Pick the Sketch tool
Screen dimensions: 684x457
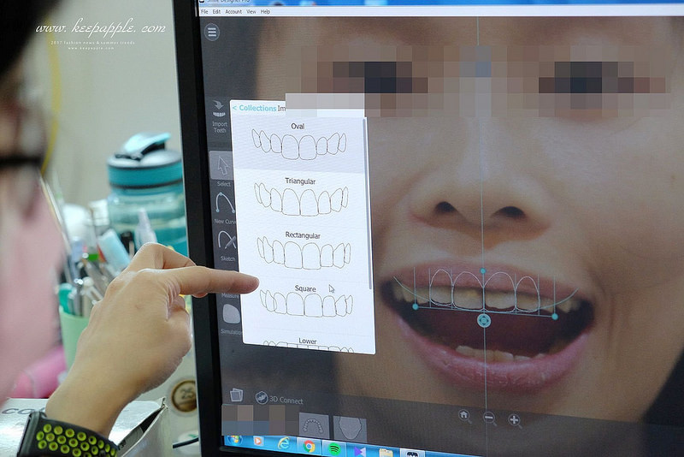tap(227, 246)
